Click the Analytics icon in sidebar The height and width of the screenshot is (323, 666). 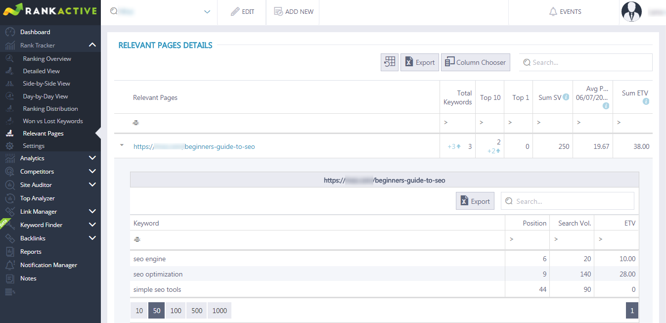point(10,158)
